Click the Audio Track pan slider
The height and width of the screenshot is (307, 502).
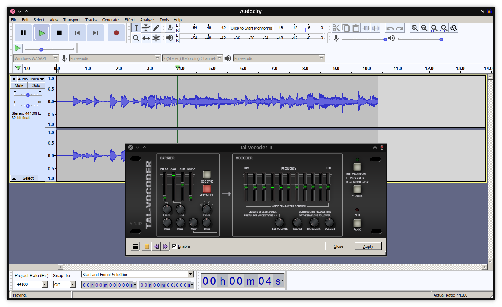[x=28, y=106]
